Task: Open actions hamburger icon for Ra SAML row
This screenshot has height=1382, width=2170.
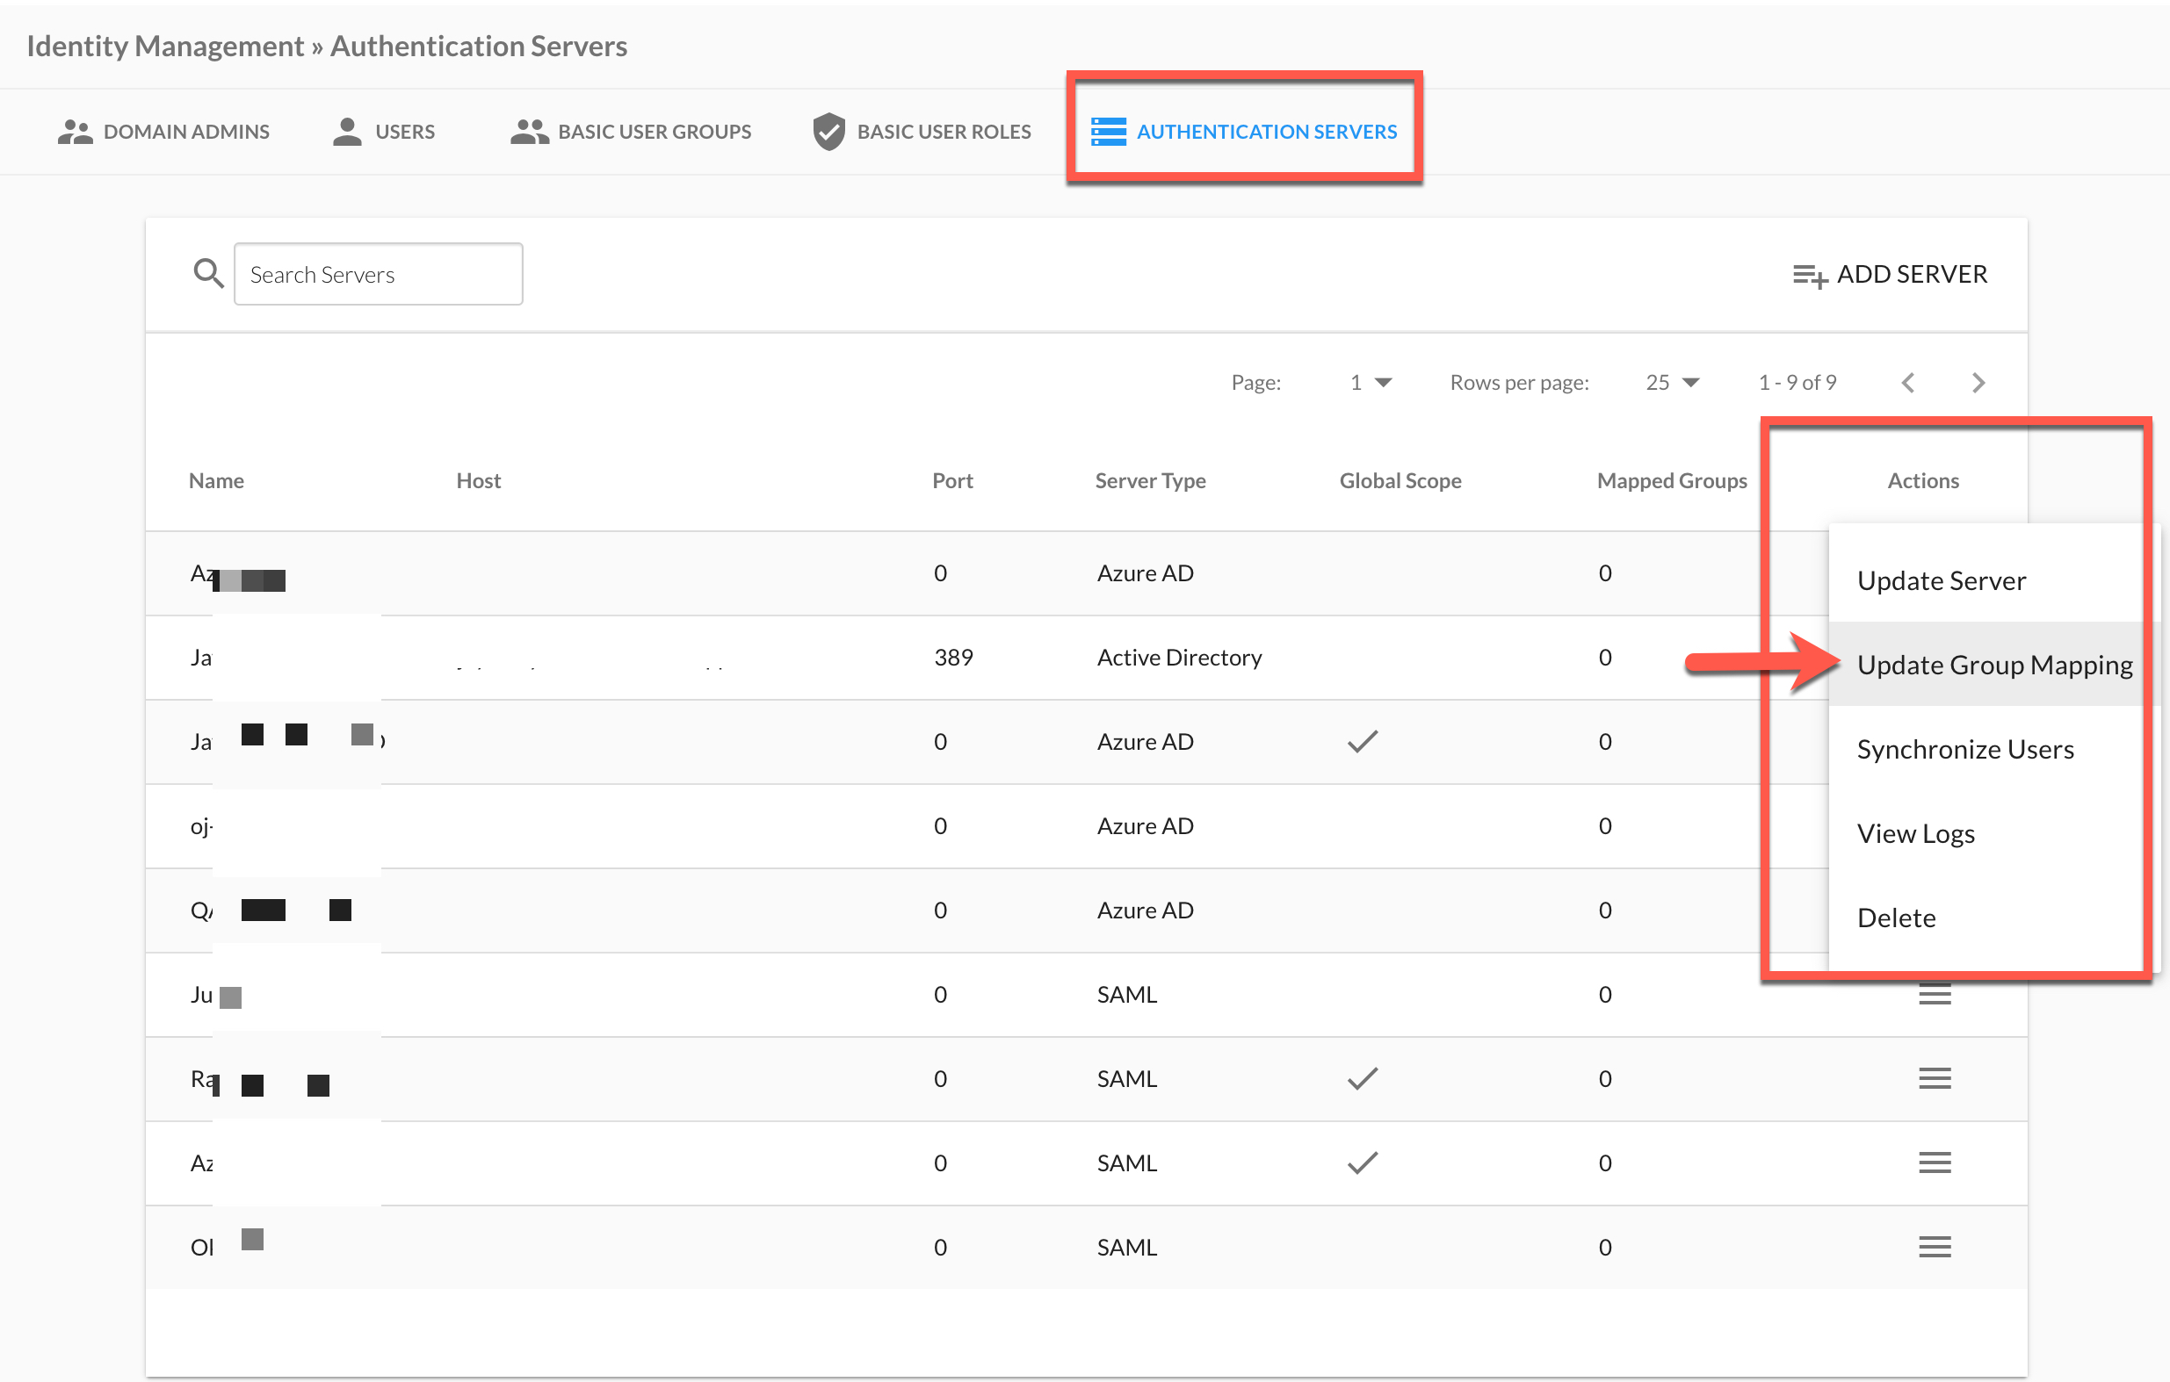Action: (x=1934, y=1078)
